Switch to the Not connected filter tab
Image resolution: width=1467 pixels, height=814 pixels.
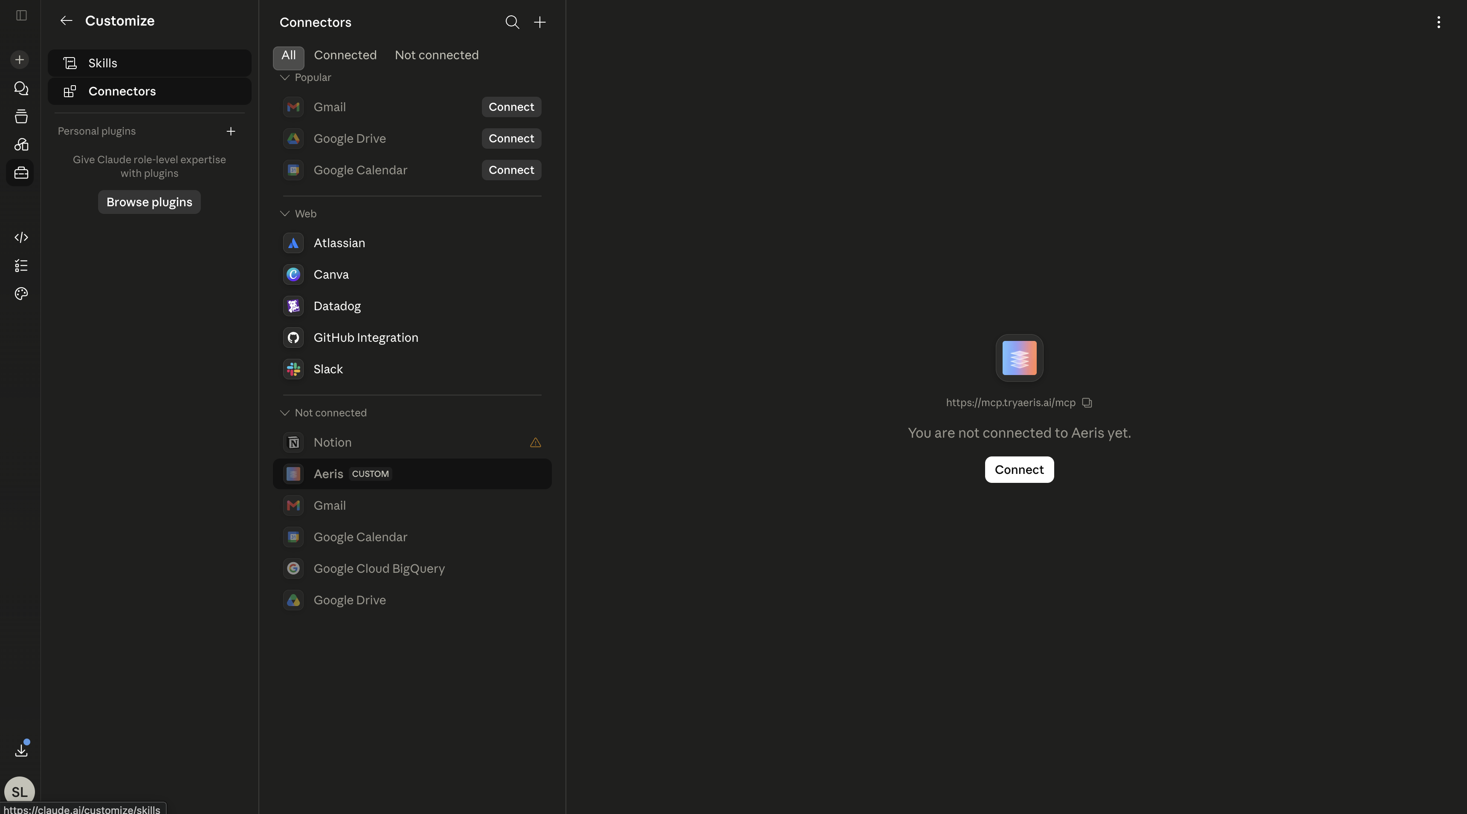[437, 55]
